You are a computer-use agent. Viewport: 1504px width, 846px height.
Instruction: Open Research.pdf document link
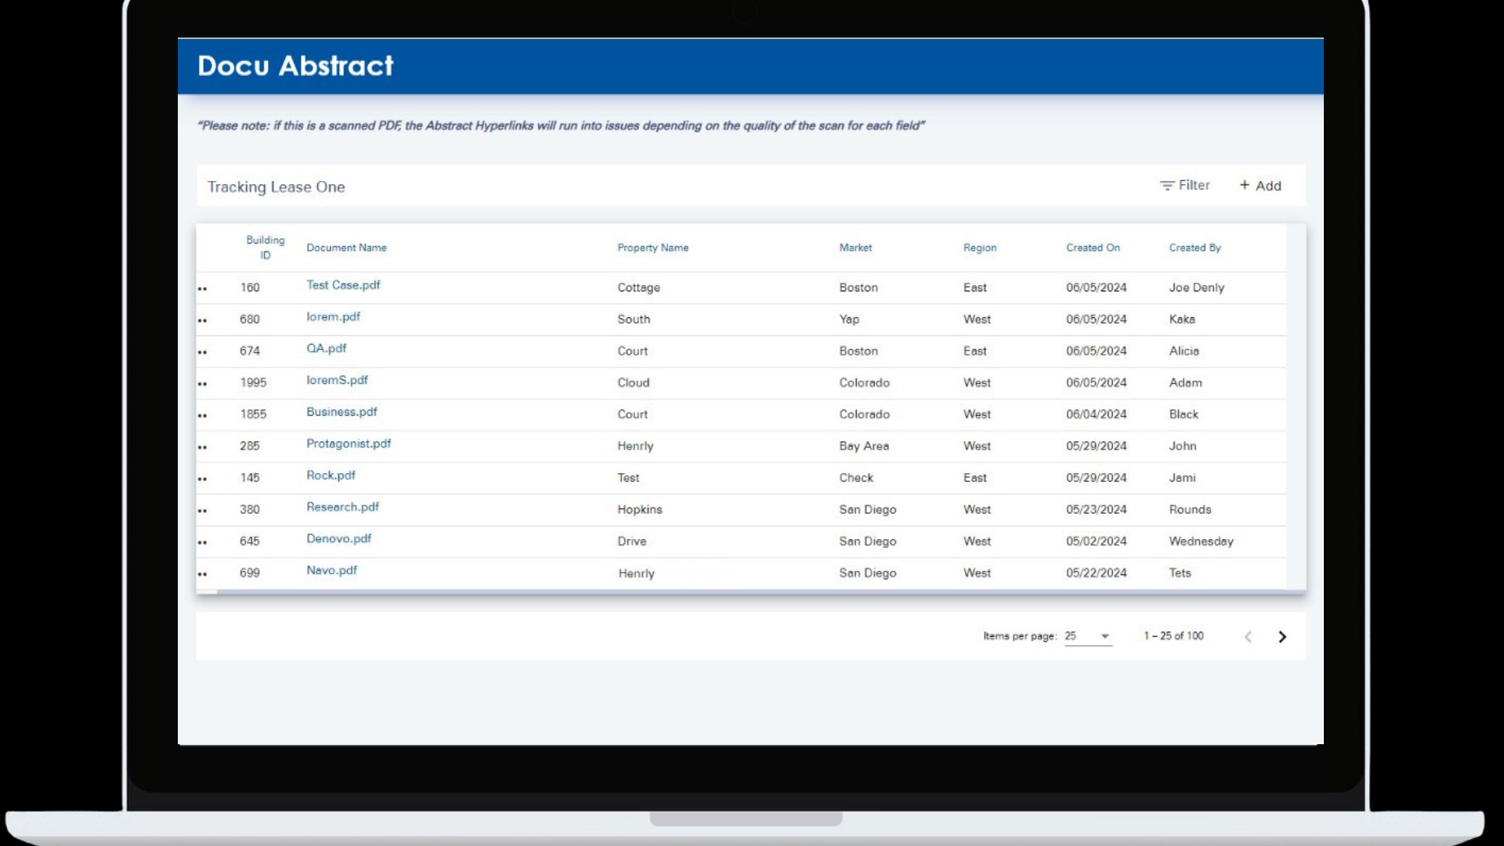pos(342,507)
